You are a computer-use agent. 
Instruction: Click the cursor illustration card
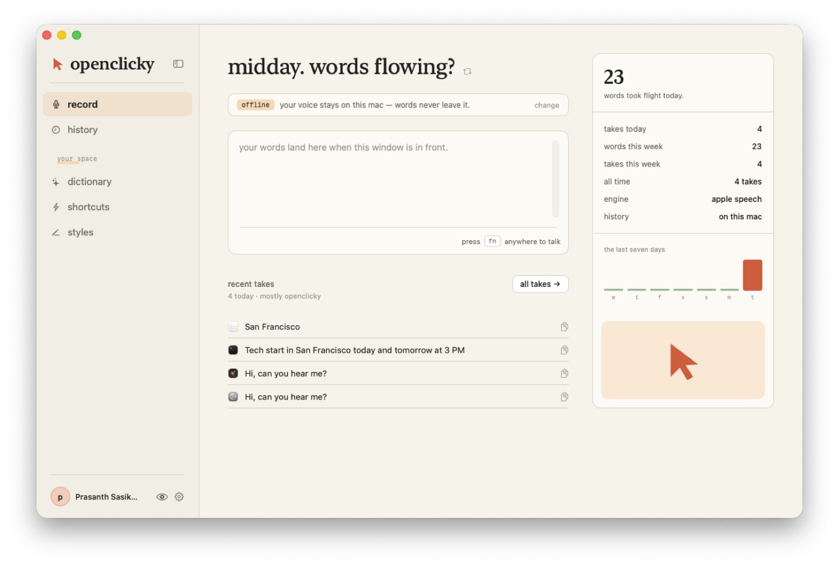683,361
